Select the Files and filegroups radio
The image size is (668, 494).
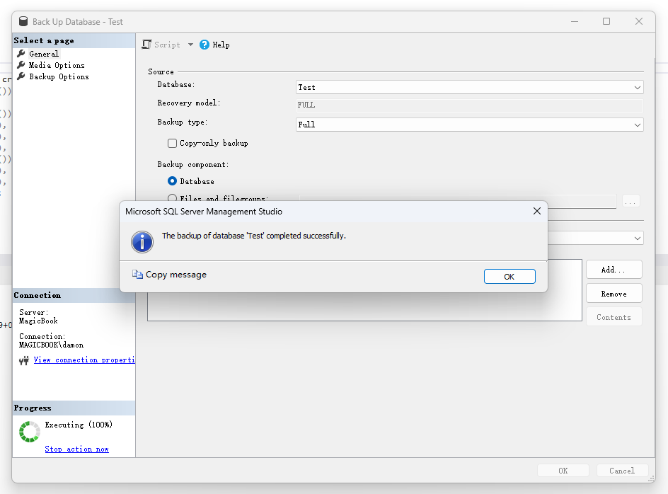(x=172, y=197)
